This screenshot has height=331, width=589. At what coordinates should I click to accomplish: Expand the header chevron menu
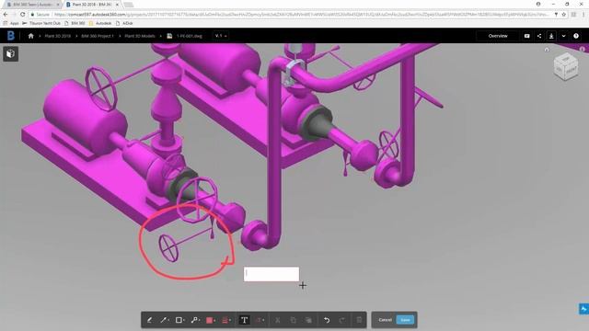563,36
